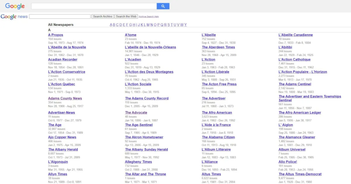Open The Alamance Gleaner link
Viewport: 351px width, 184px height.
(297, 137)
